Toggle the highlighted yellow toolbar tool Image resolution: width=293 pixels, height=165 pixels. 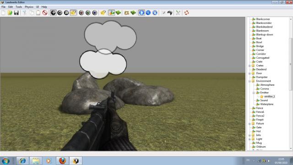click(73, 13)
